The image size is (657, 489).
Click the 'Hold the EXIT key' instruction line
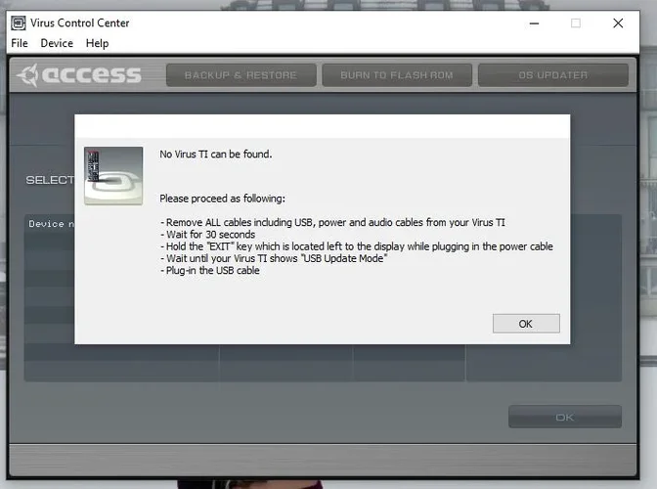(357, 246)
